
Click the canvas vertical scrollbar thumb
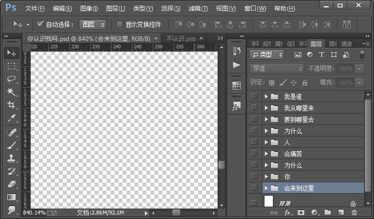[221, 165]
